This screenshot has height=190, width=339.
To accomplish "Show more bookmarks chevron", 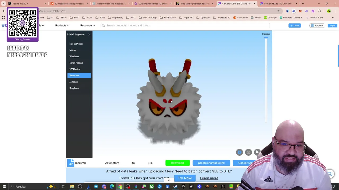I will tap(333, 18).
